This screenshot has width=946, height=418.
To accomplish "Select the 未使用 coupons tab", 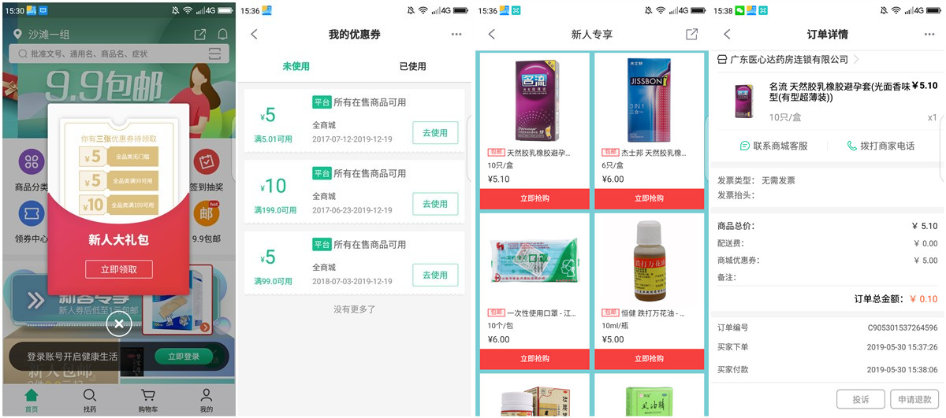I will point(296,67).
